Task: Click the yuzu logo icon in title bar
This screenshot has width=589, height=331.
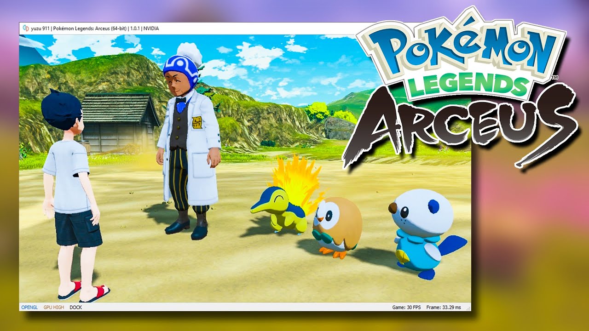Action: (x=25, y=29)
